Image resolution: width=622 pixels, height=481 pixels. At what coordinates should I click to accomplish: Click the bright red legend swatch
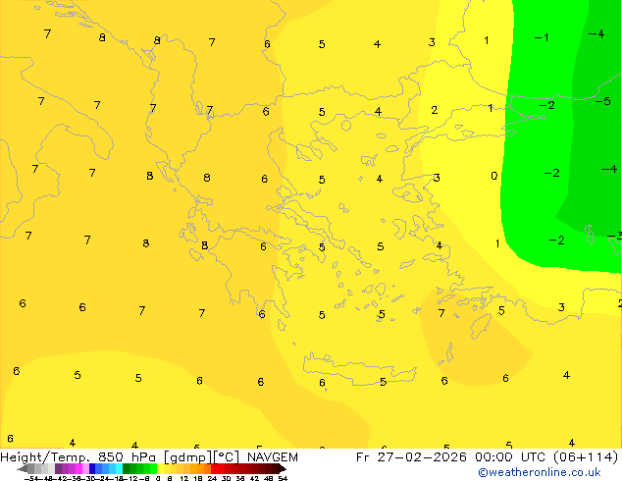[x=214, y=468]
